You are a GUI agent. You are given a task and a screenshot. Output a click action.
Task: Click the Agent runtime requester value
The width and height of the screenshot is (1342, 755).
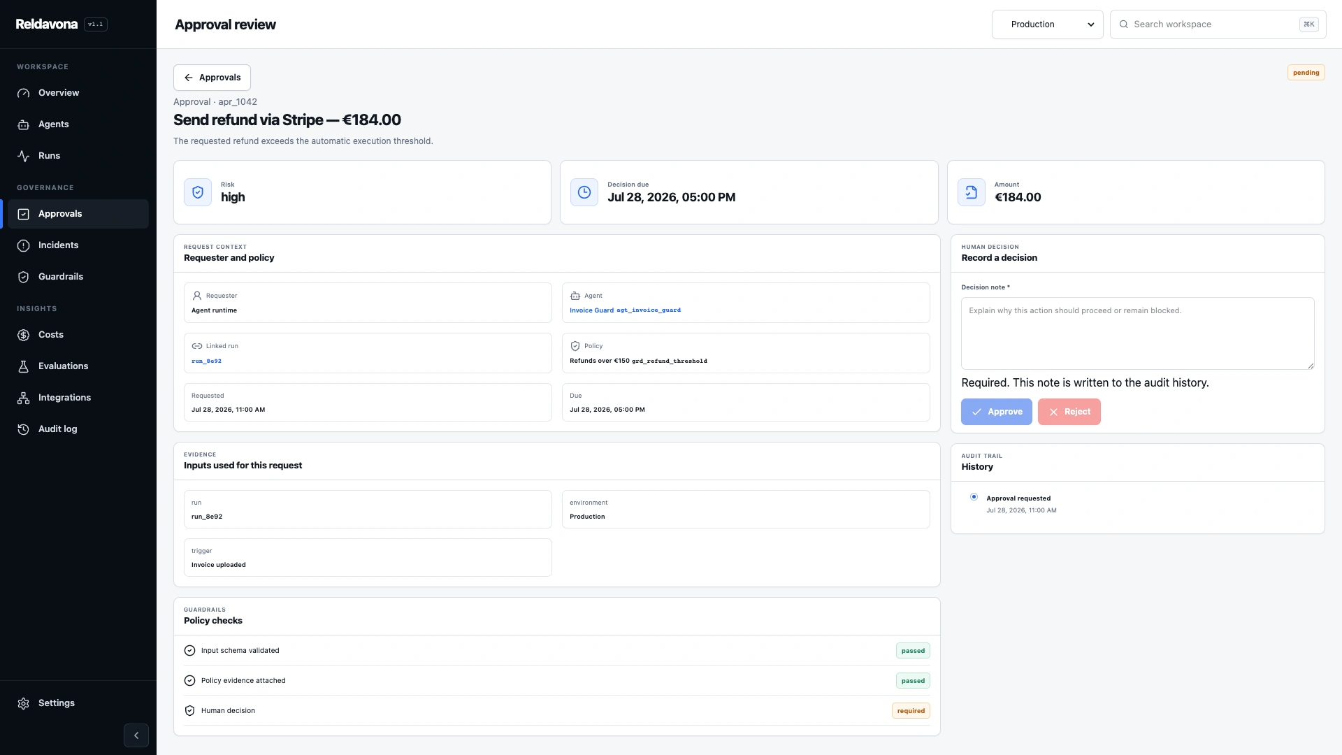214,310
